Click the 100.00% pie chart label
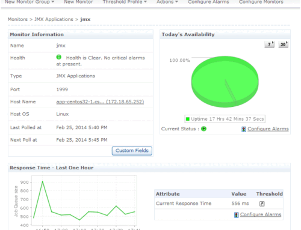This screenshot has width=301, height=230. tap(179, 61)
